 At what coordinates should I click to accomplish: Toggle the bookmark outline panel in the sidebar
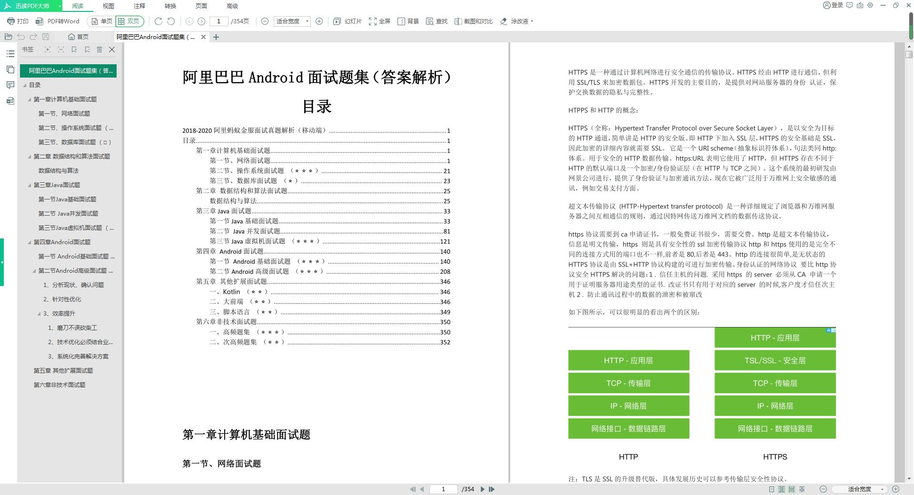click(10, 54)
